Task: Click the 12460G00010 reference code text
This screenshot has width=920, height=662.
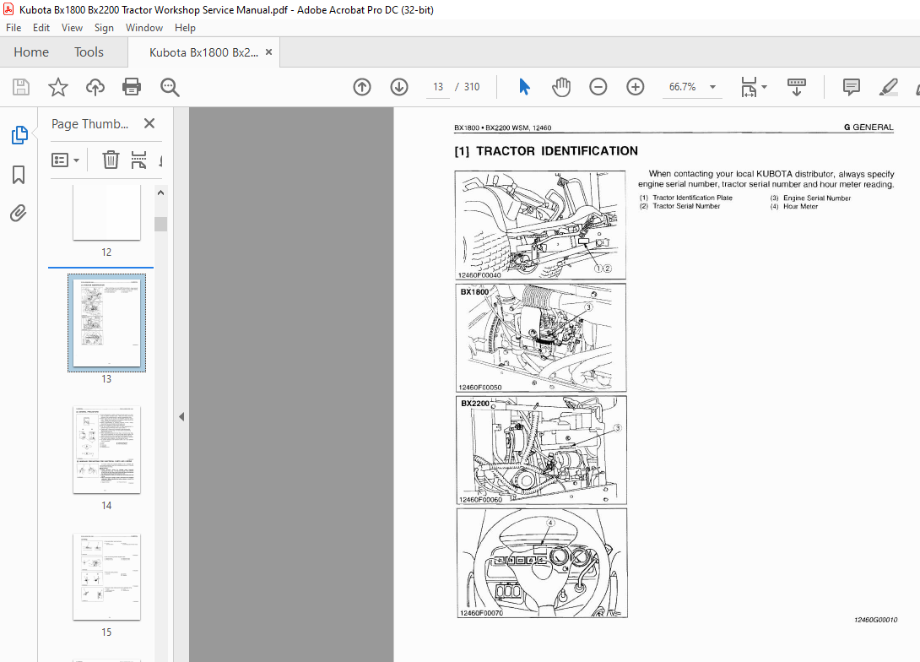Action: [875, 620]
